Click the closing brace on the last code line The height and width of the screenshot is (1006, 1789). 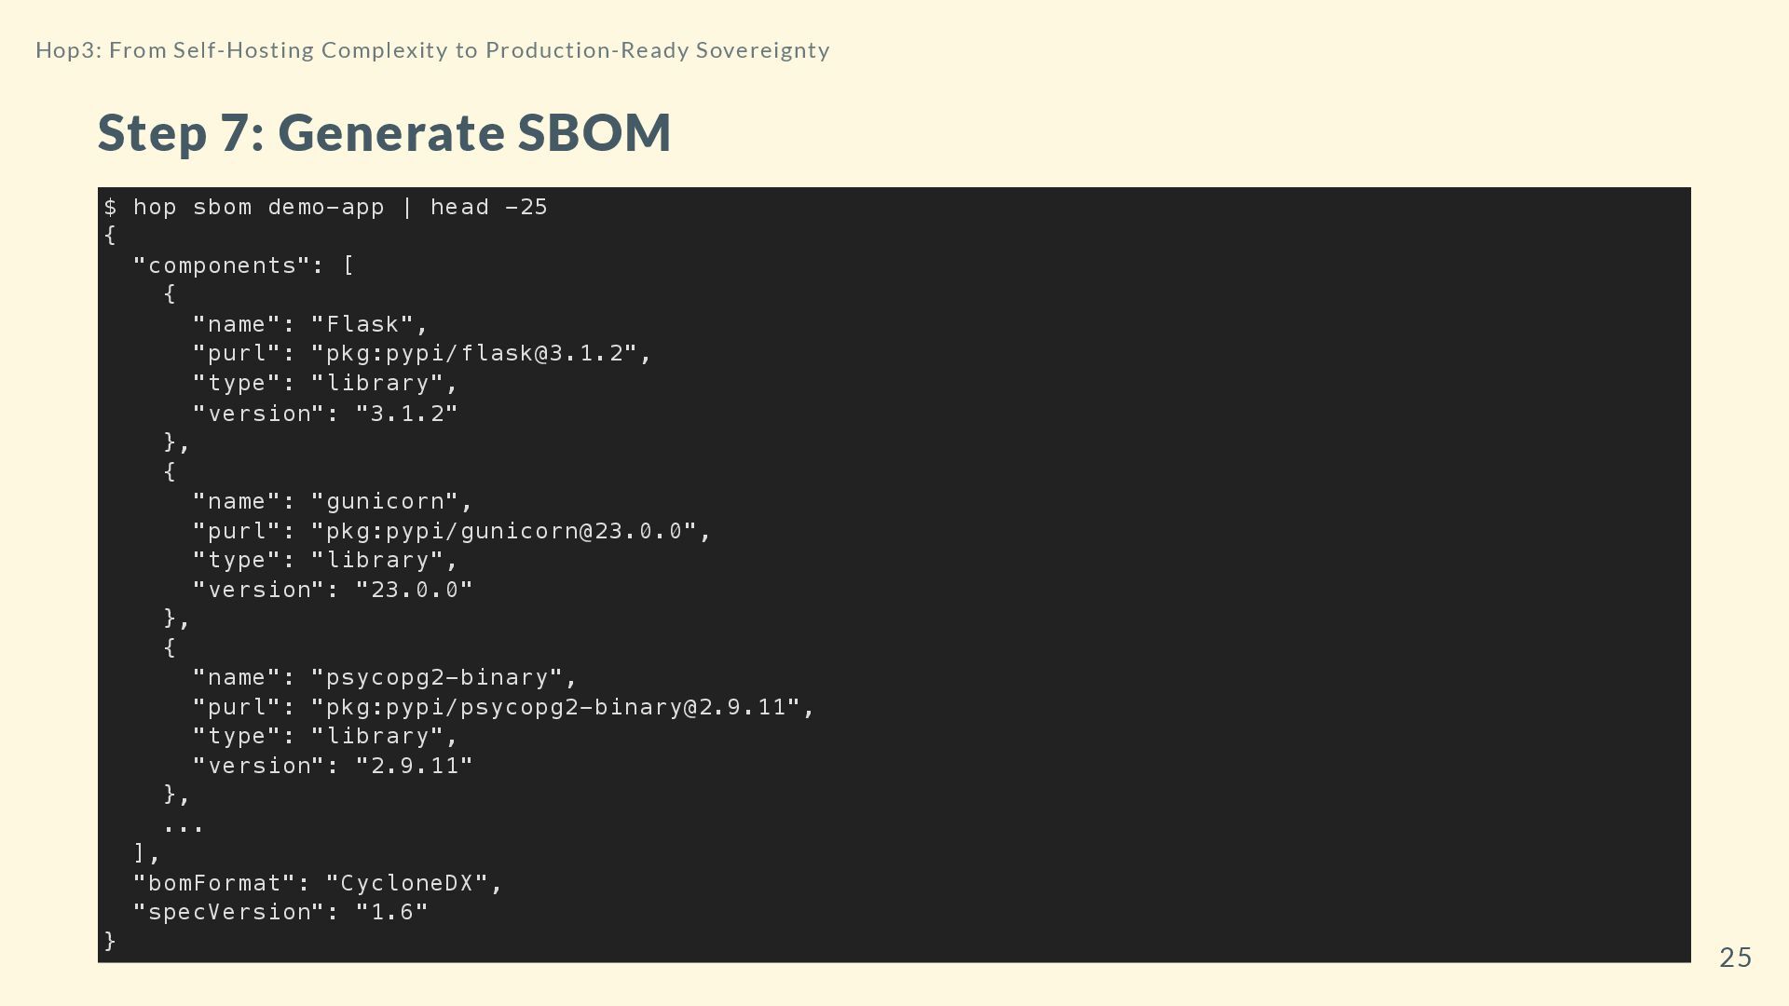click(x=110, y=941)
